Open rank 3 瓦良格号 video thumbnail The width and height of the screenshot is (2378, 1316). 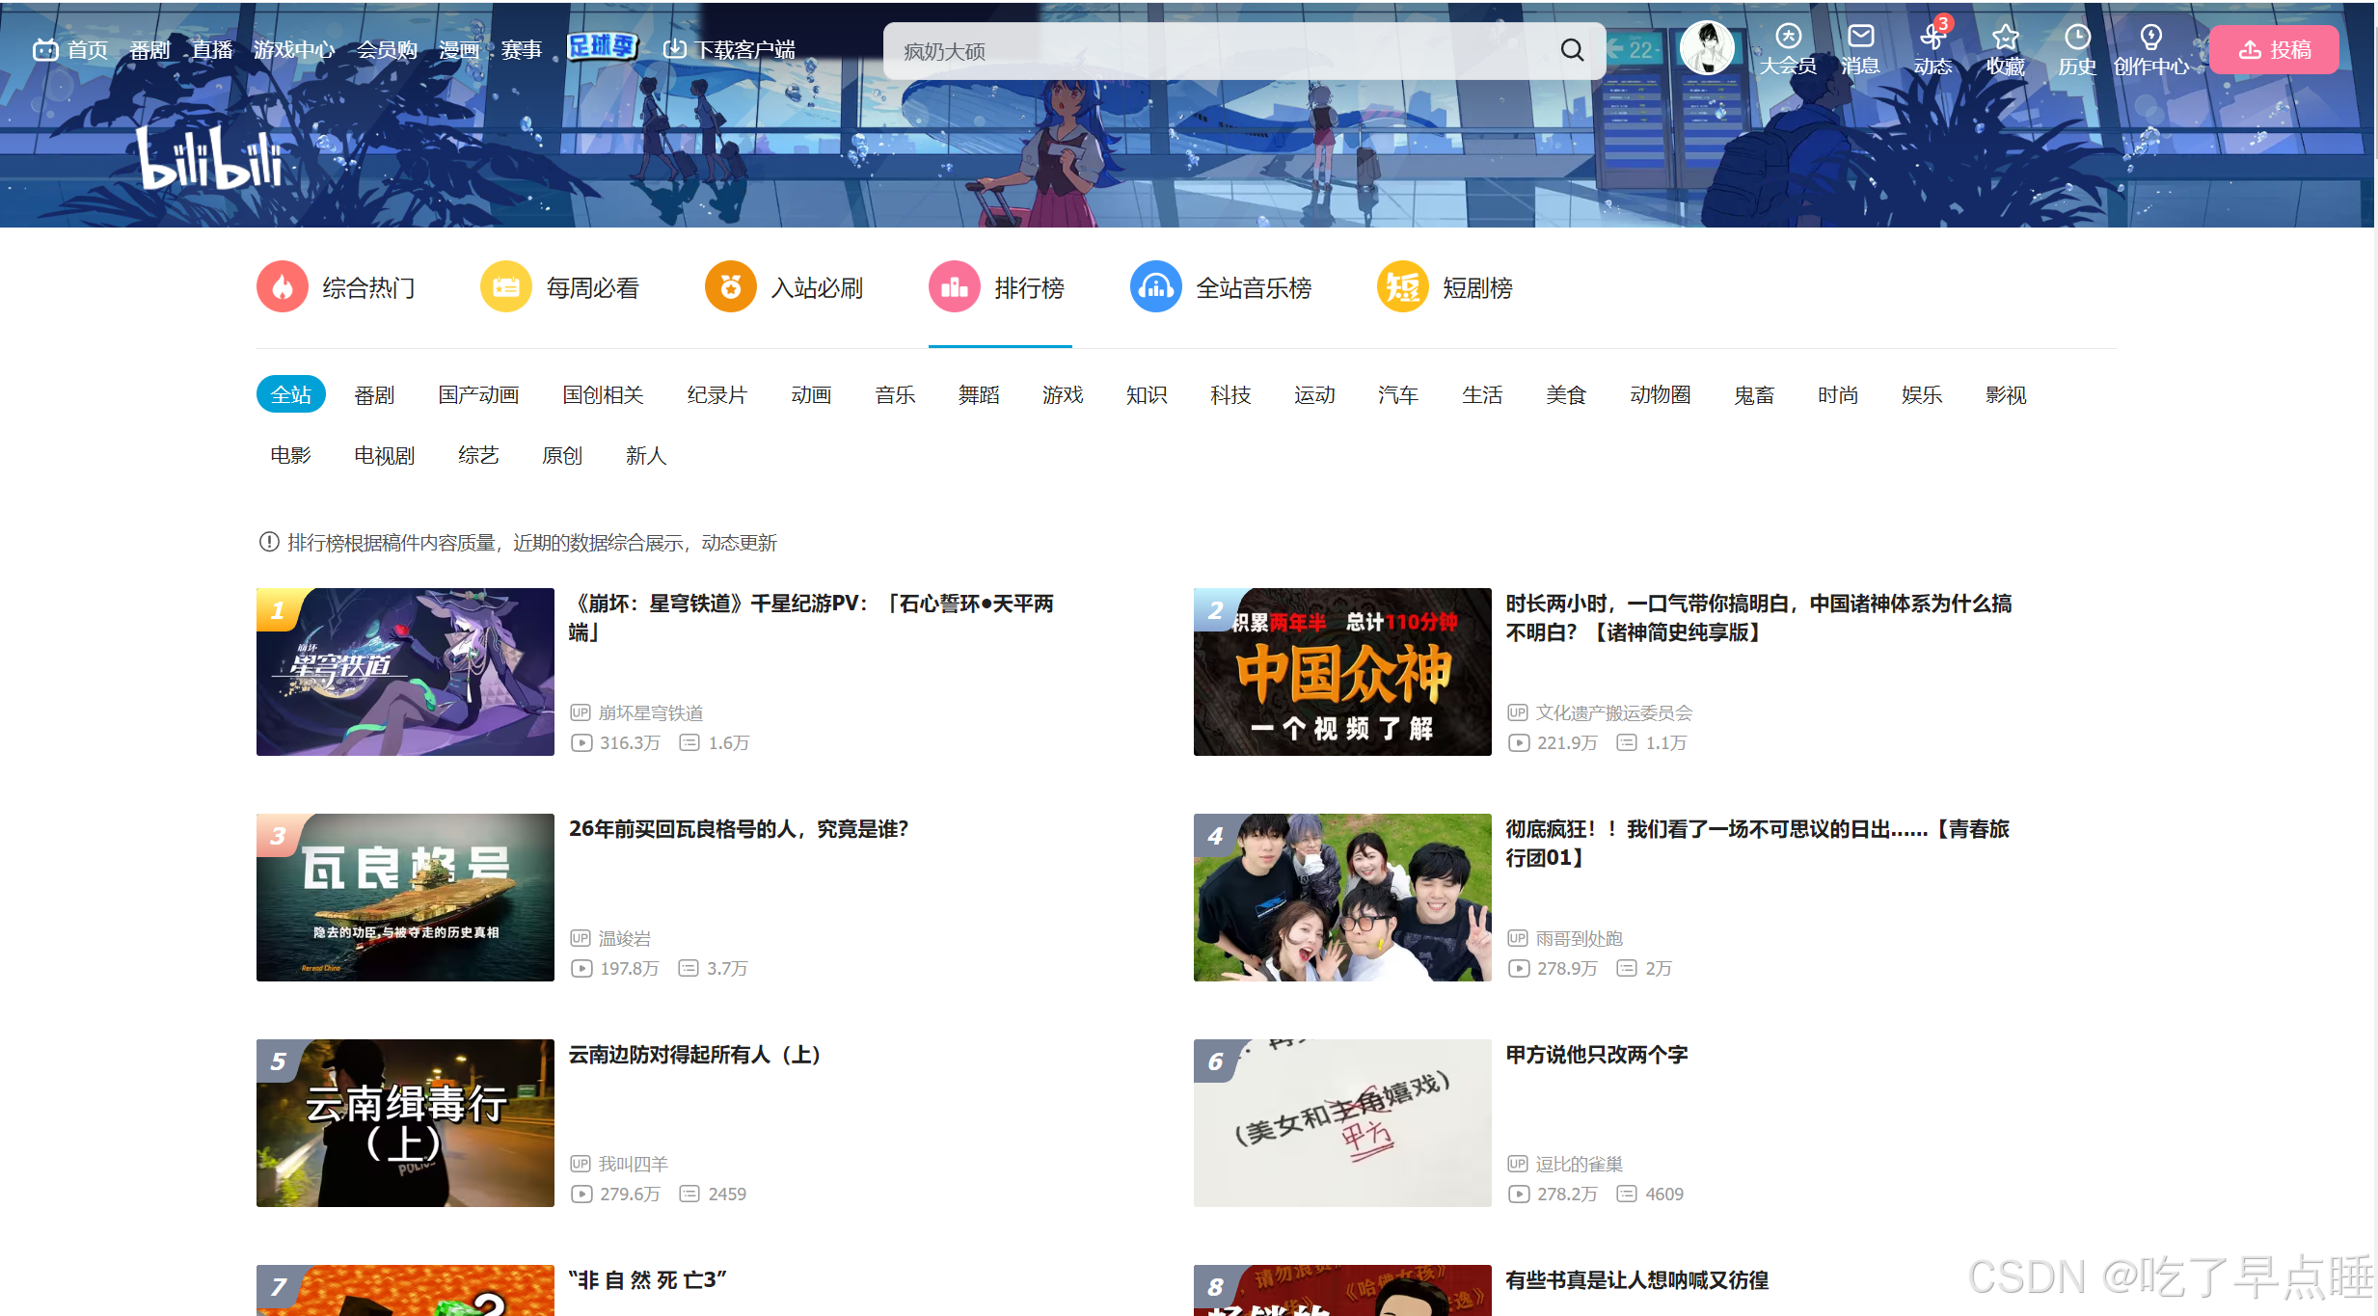tap(405, 897)
